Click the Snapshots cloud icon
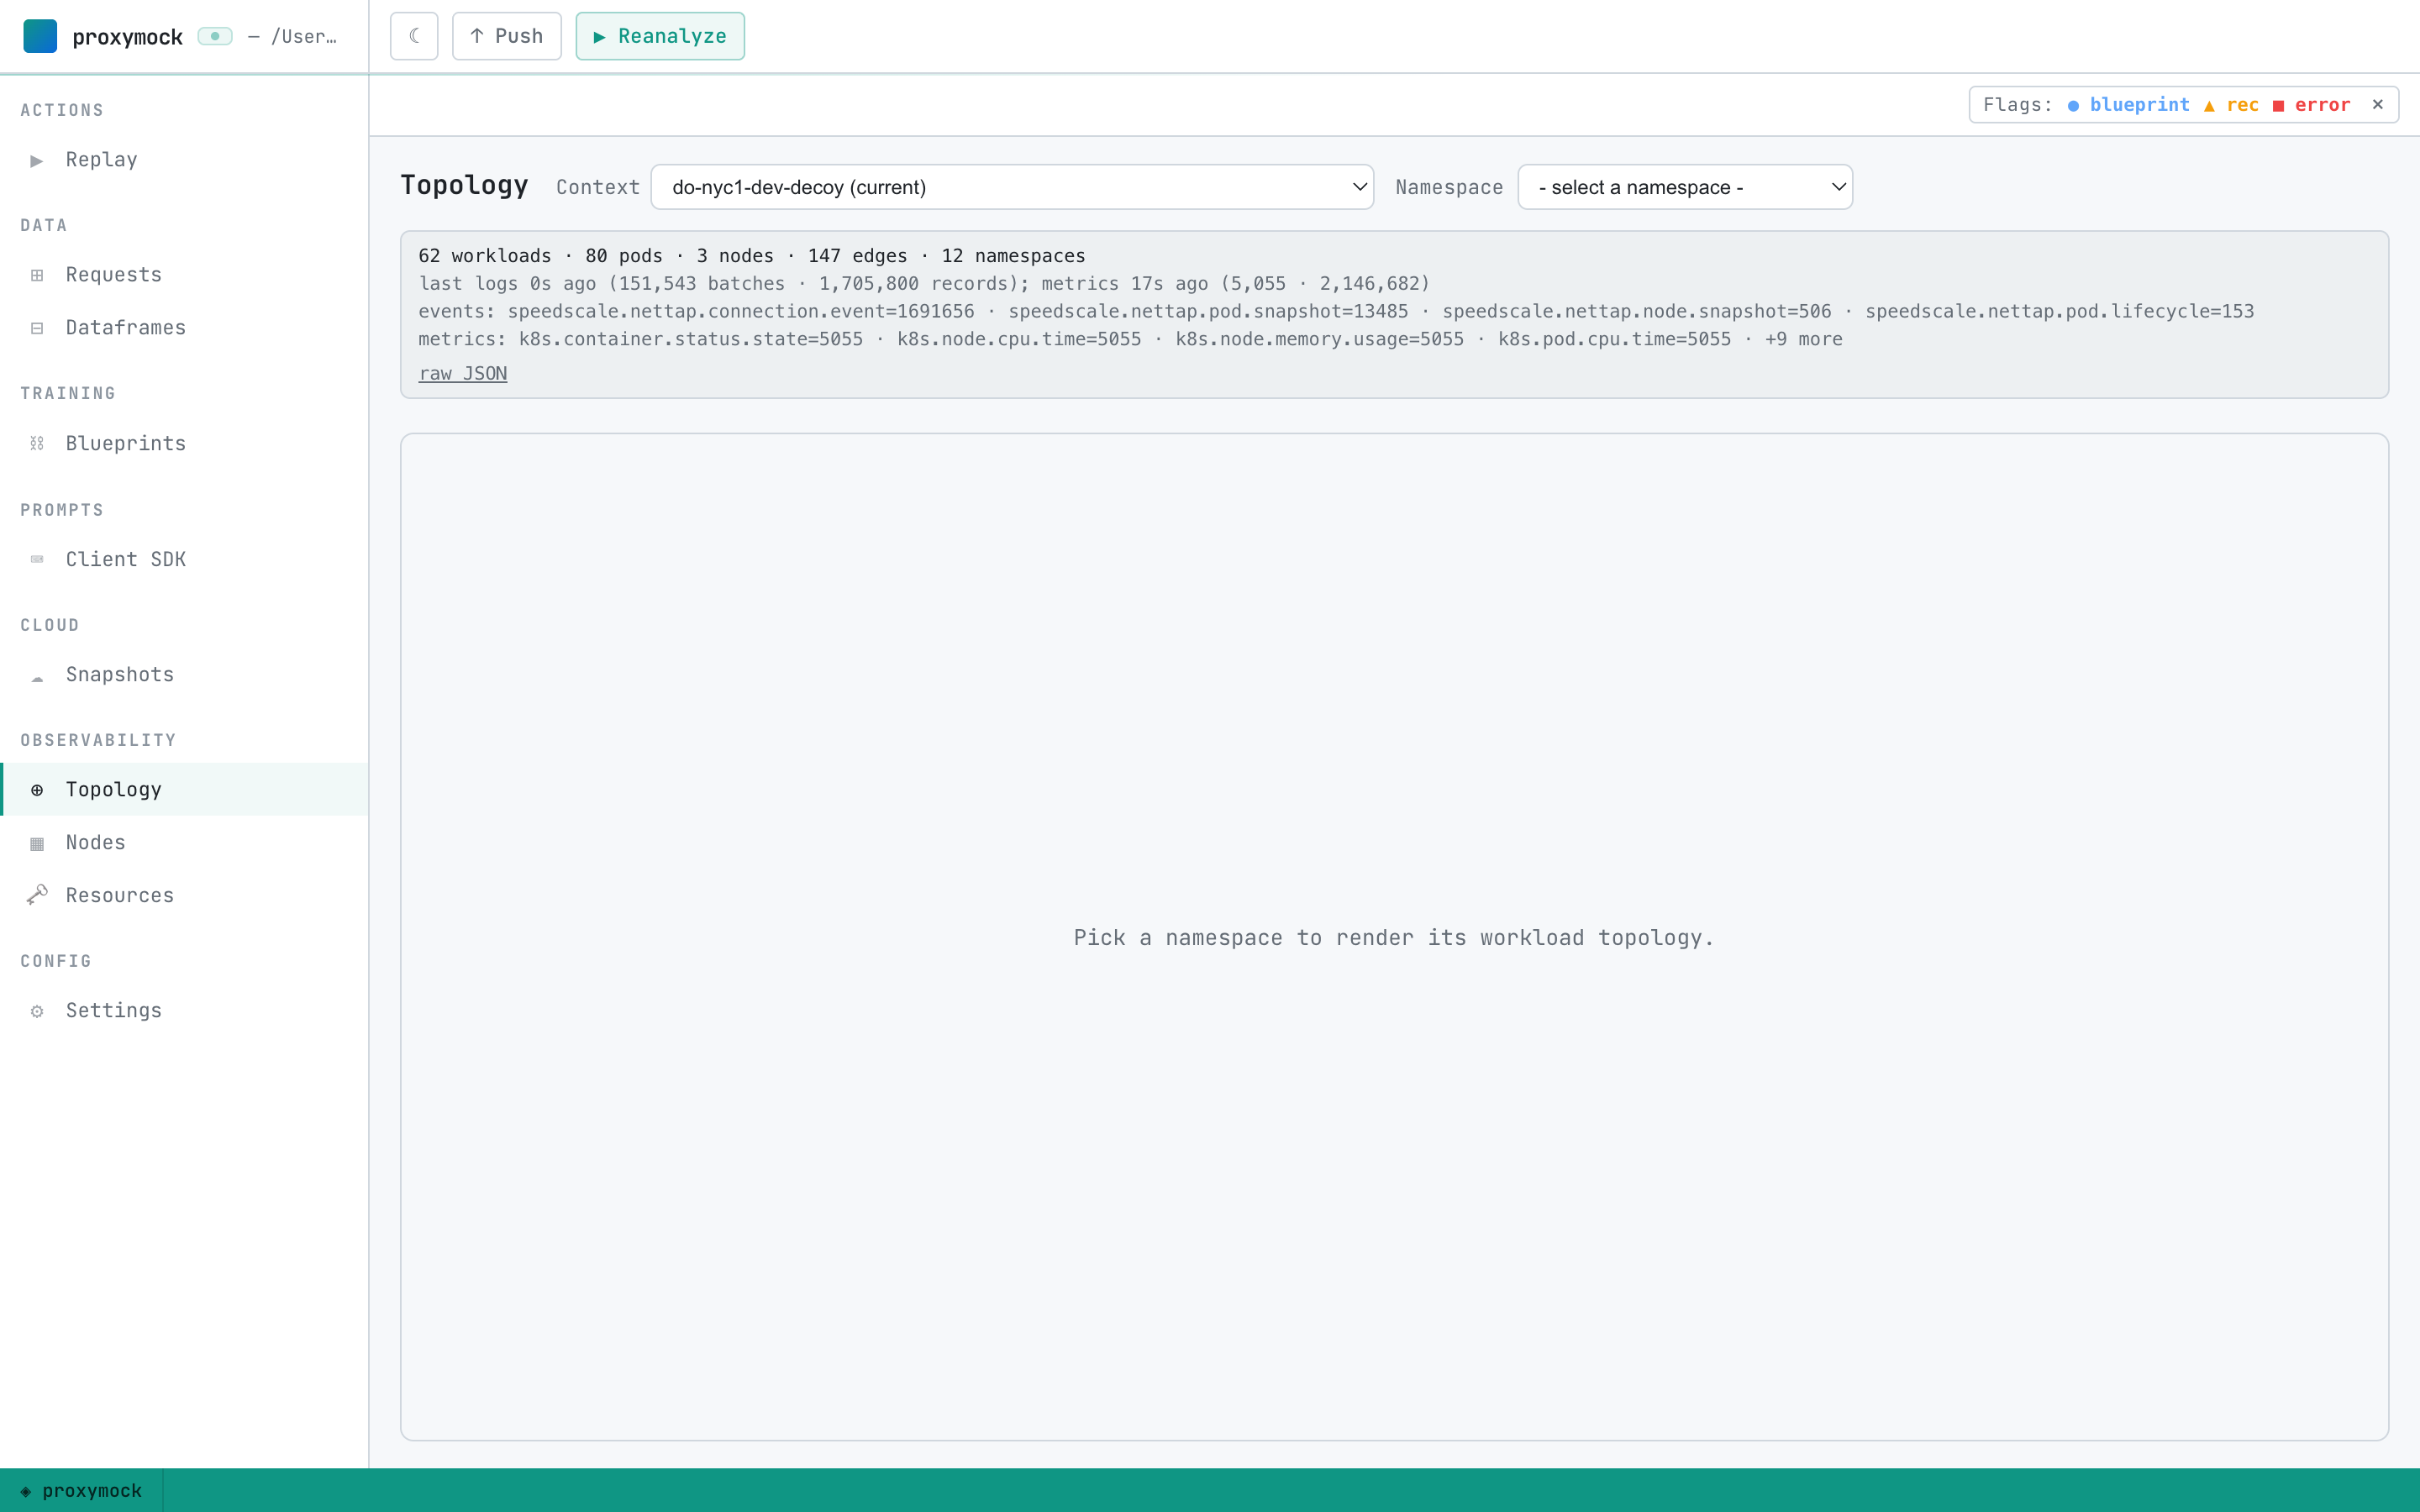 pos(37,677)
